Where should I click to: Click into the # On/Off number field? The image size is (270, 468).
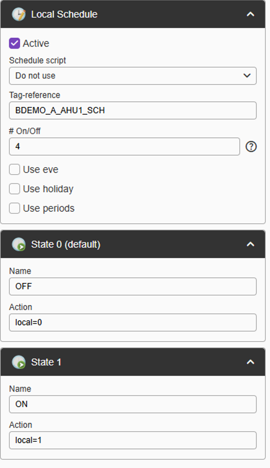124,146
